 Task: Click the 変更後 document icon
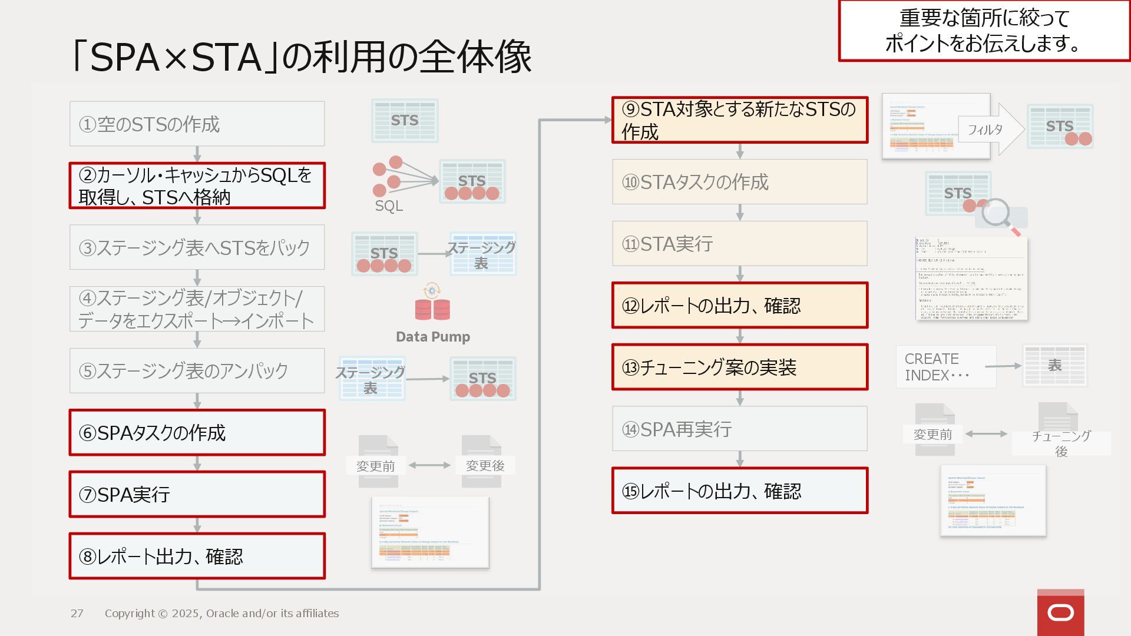482,461
